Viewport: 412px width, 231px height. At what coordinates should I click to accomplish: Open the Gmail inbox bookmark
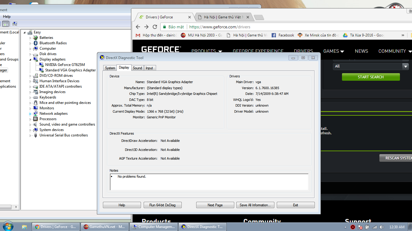(156, 35)
